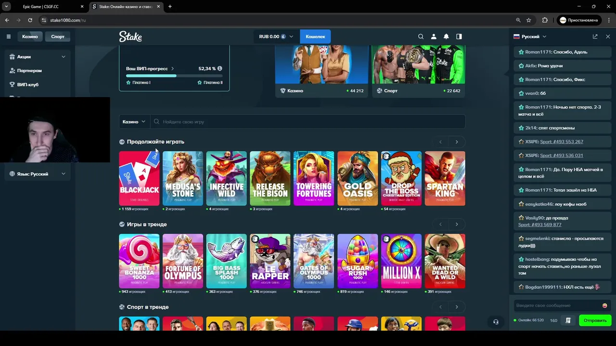This screenshot has height=346, width=616.
Task: Open the Спорт promo banner card
Action: tap(419, 71)
